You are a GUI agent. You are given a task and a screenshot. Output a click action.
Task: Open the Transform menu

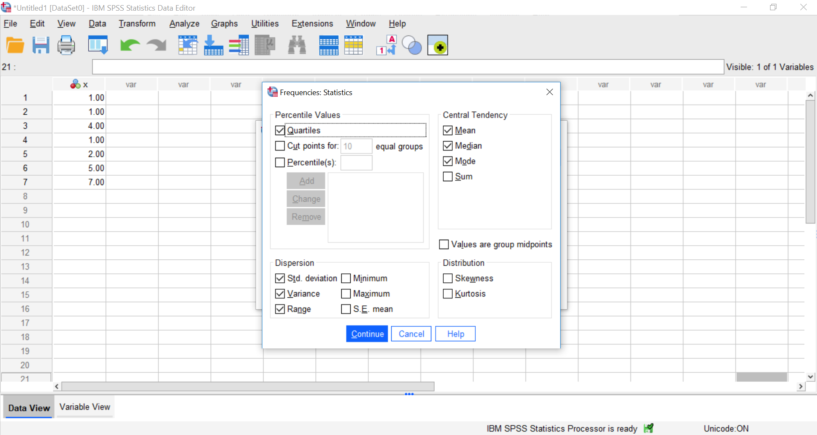pos(137,23)
